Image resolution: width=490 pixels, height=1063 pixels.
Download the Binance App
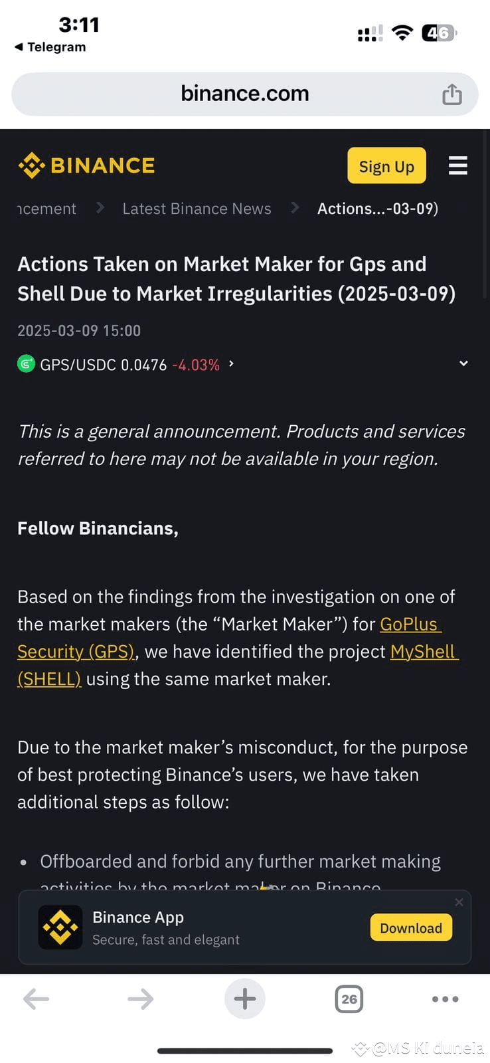tap(411, 927)
